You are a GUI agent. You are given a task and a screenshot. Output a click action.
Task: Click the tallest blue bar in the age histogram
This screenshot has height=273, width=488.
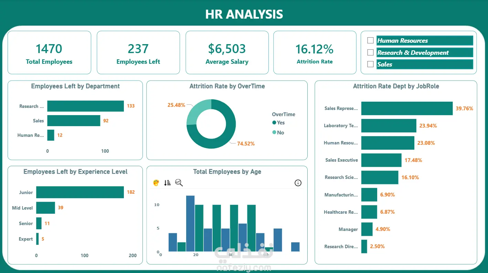190,223
